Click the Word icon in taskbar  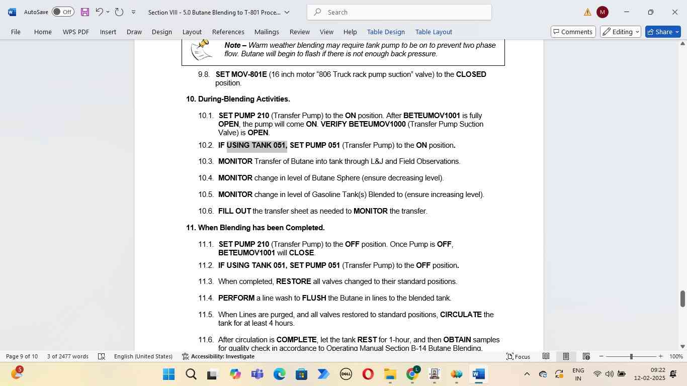478,374
